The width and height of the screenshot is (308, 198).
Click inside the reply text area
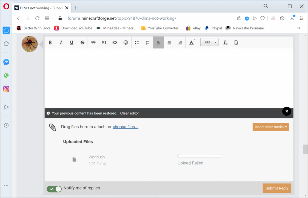point(169,78)
